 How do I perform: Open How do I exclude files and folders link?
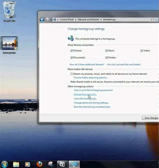pos(124,65)
